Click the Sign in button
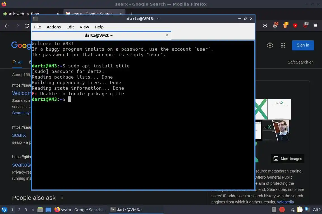 tap(303, 45)
